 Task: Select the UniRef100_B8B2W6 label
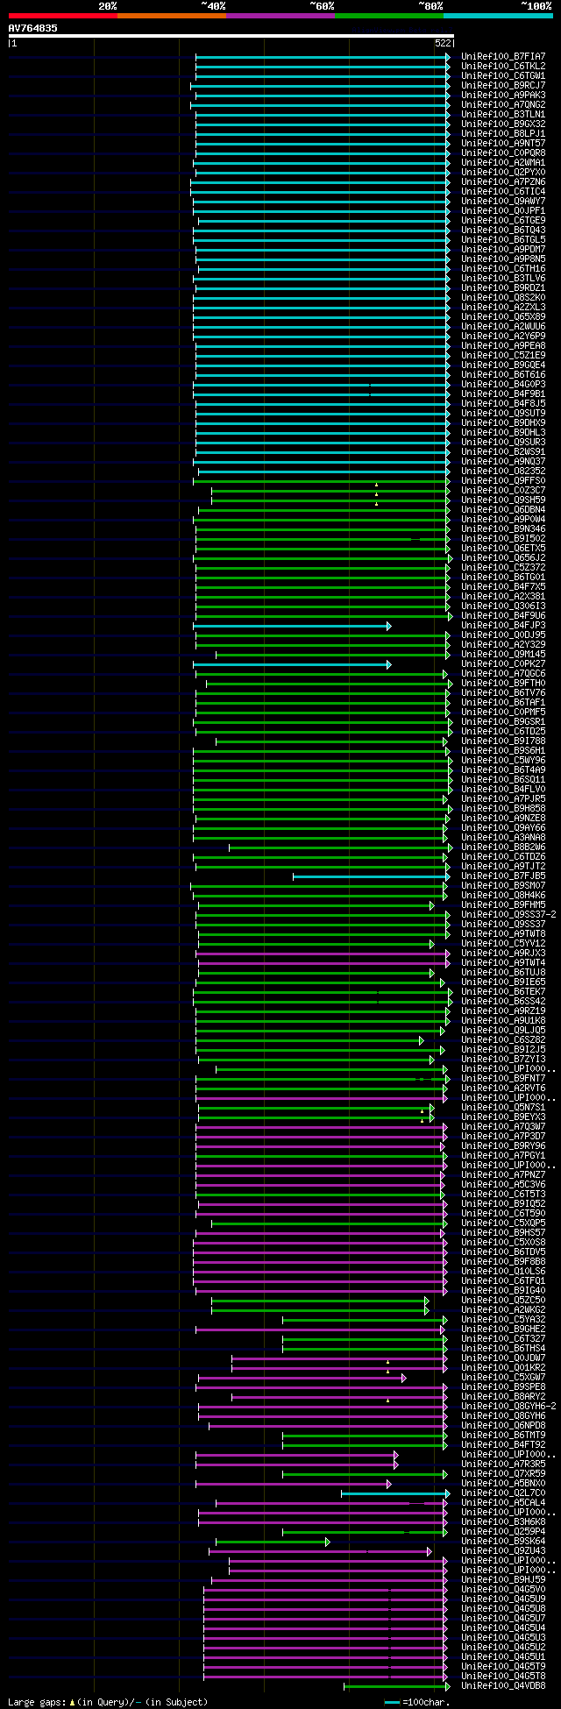[x=503, y=847]
